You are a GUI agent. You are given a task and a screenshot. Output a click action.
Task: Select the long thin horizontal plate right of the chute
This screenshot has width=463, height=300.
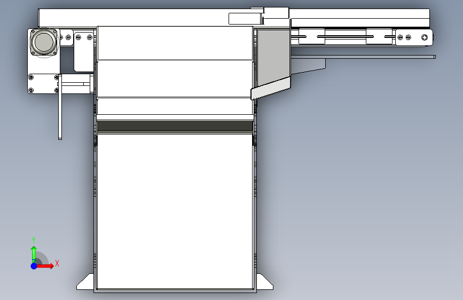pos(363,57)
